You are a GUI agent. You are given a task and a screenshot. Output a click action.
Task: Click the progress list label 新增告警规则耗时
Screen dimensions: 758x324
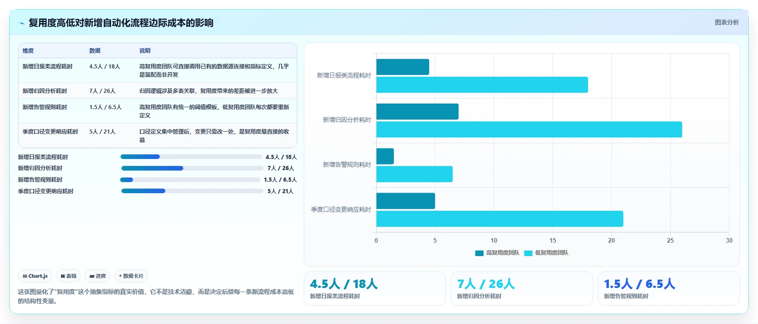point(40,180)
